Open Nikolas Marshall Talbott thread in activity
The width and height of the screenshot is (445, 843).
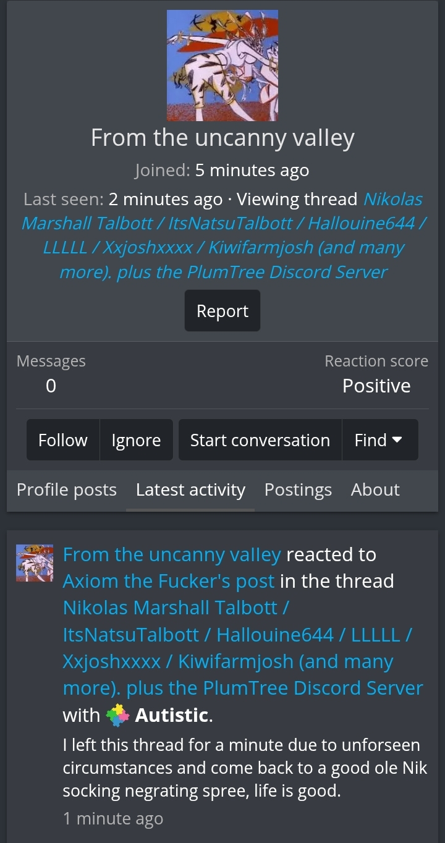(243, 648)
